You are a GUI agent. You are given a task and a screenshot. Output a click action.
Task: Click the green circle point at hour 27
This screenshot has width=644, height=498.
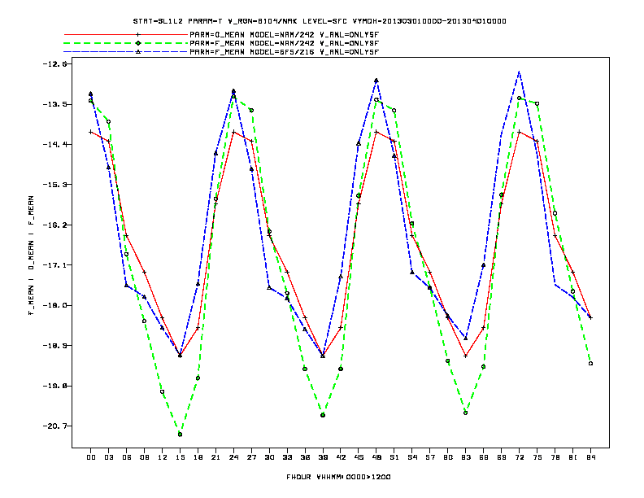click(251, 110)
